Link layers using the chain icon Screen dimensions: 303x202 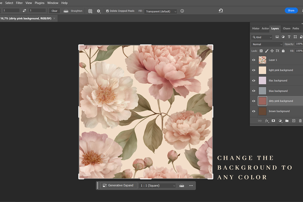click(x=260, y=121)
